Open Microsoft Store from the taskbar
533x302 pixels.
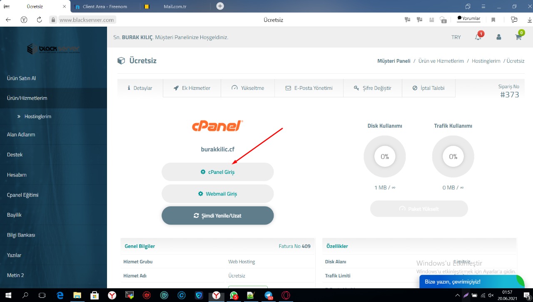pos(95,295)
